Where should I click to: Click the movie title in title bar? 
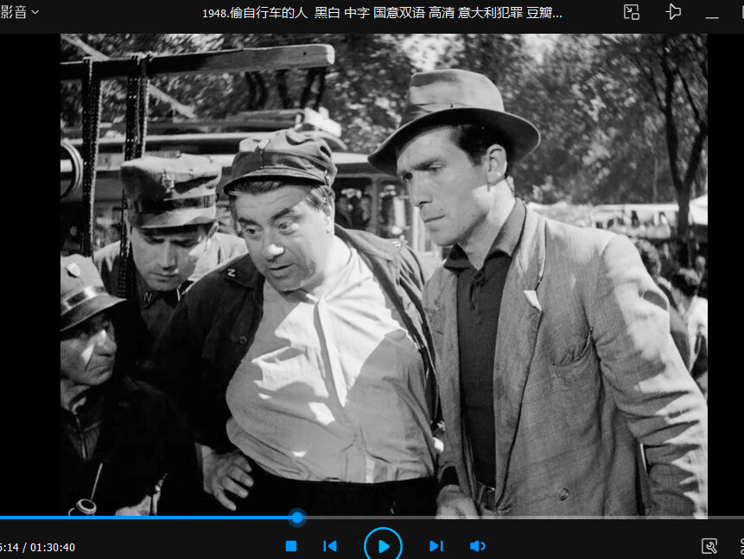click(x=382, y=13)
